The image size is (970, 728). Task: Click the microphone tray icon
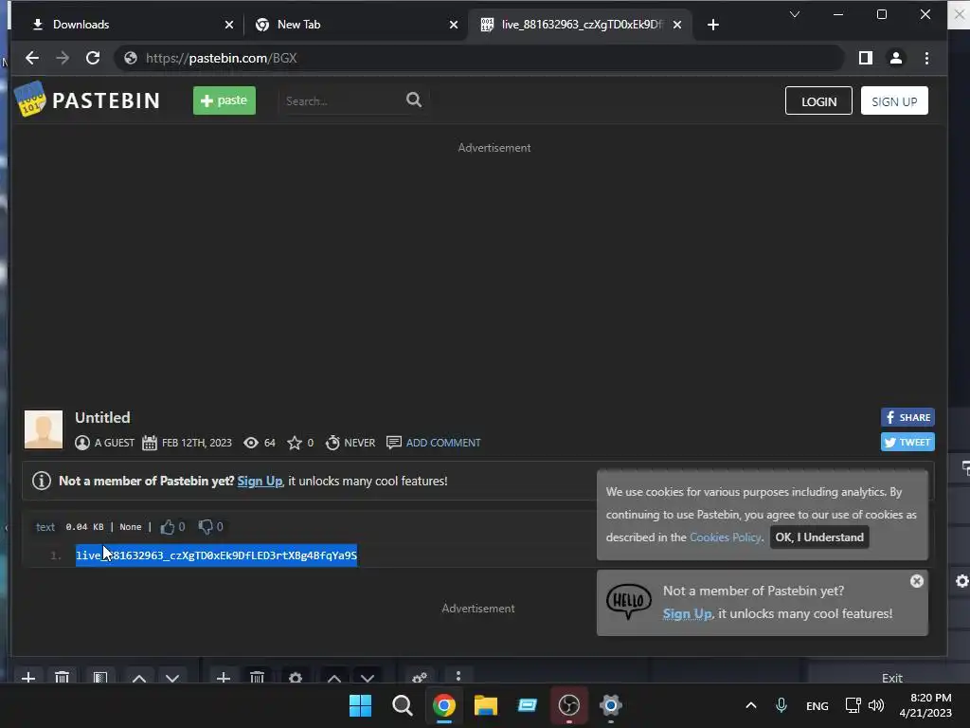coord(781,705)
